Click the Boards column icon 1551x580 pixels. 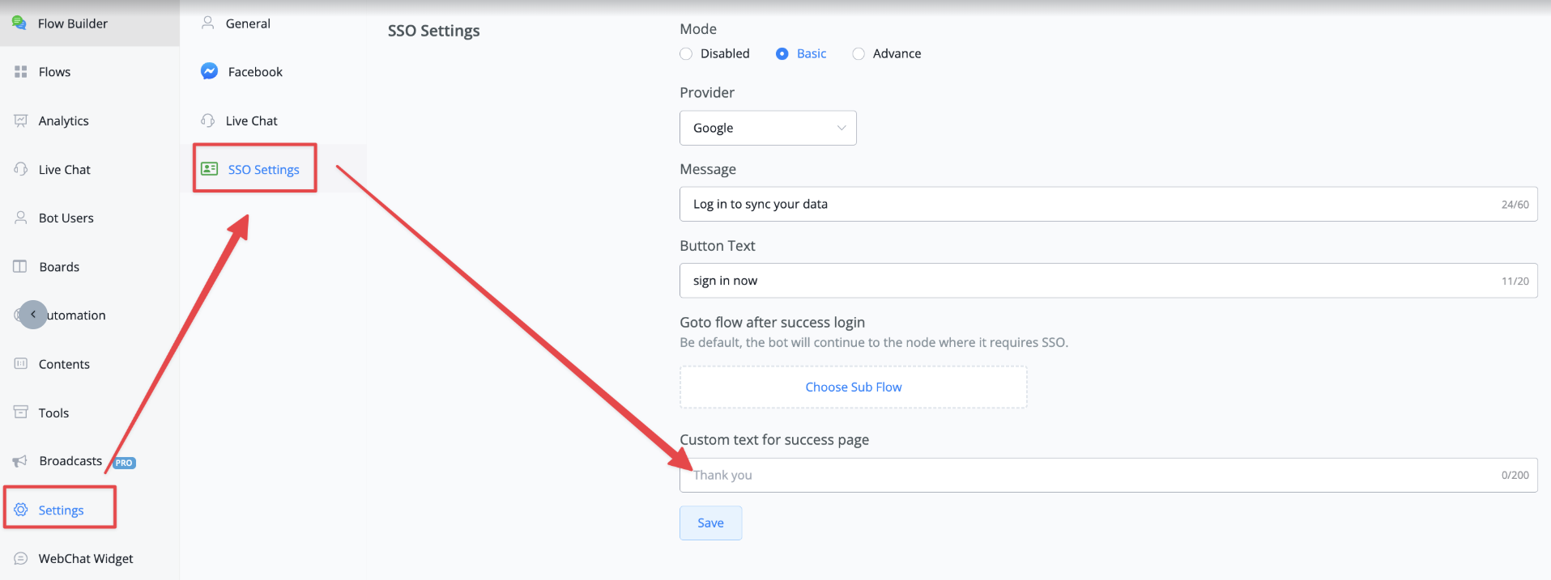pos(20,266)
